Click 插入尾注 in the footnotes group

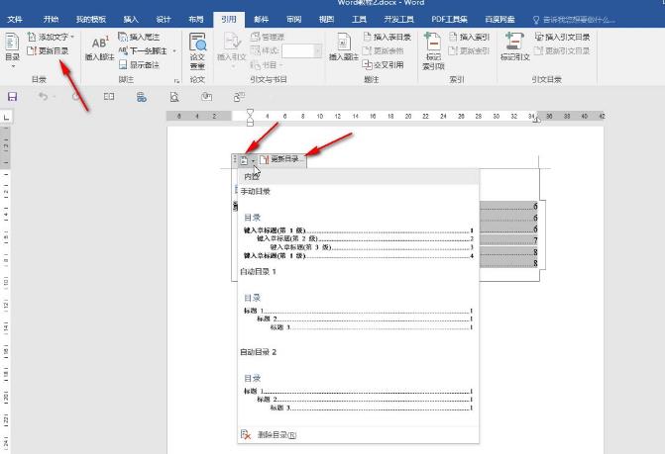tap(139, 38)
